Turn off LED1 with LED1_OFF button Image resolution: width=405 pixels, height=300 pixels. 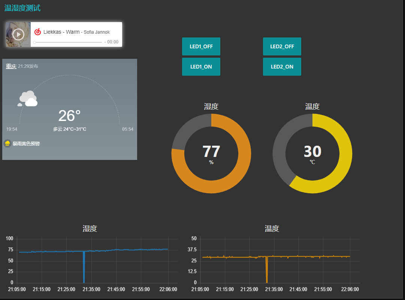[x=201, y=46]
